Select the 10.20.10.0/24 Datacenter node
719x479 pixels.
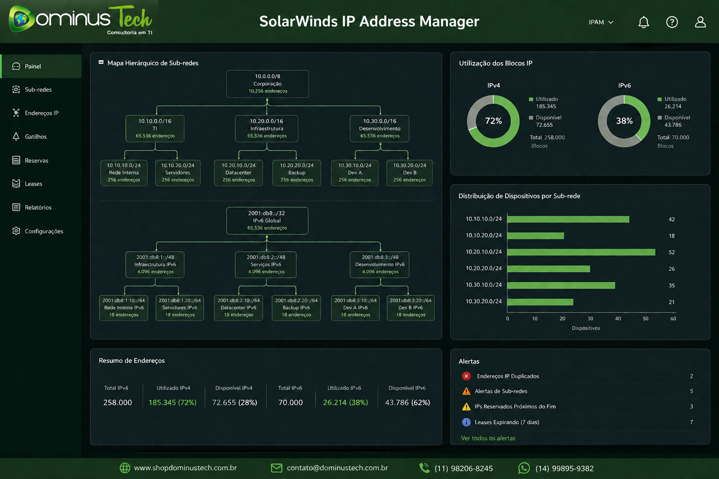coord(238,173)
